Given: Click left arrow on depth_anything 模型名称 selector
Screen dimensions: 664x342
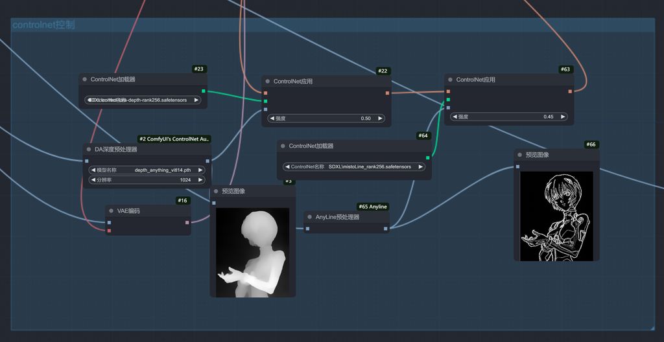Looking at the screenshot, I should click(93, 170).
